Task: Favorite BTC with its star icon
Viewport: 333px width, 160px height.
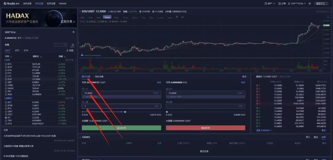Action: 6,64
